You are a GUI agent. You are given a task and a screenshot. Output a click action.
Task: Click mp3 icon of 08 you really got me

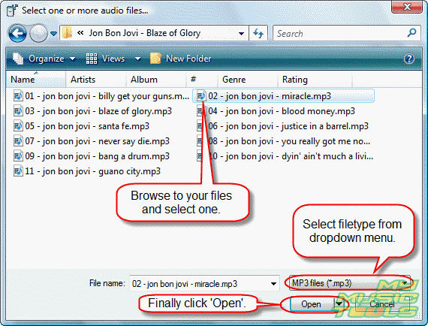click(x=200, y=141)
